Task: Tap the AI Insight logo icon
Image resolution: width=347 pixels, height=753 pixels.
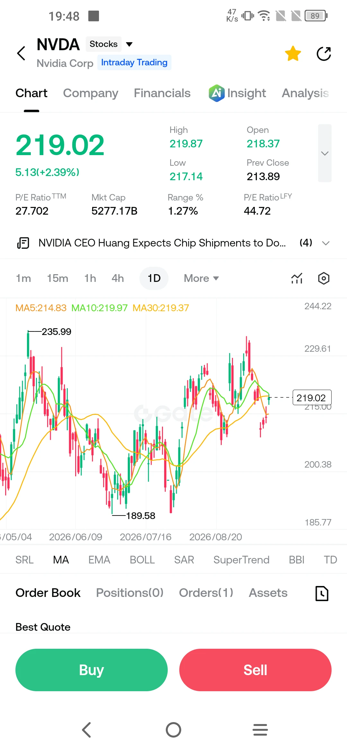Action: click(x=217, y=93)
